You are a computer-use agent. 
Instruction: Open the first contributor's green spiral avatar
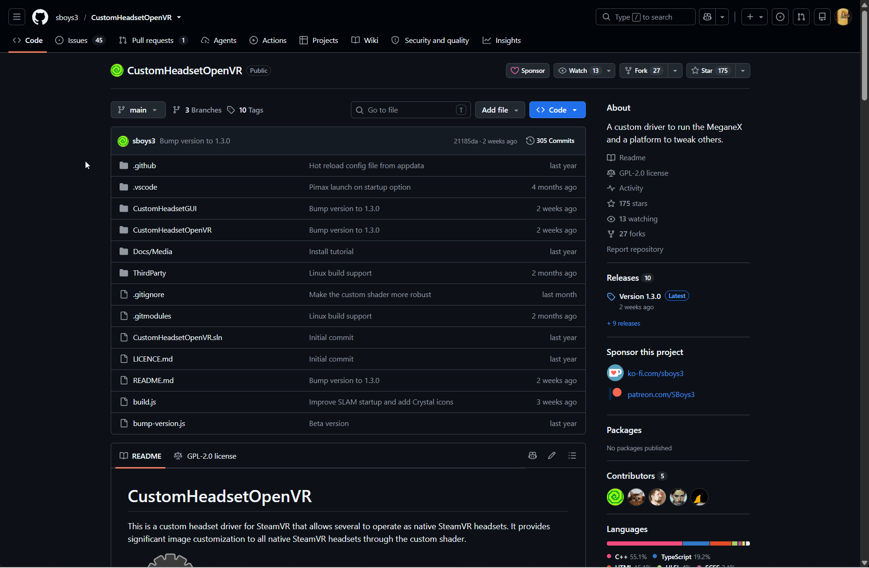[615, 497]
